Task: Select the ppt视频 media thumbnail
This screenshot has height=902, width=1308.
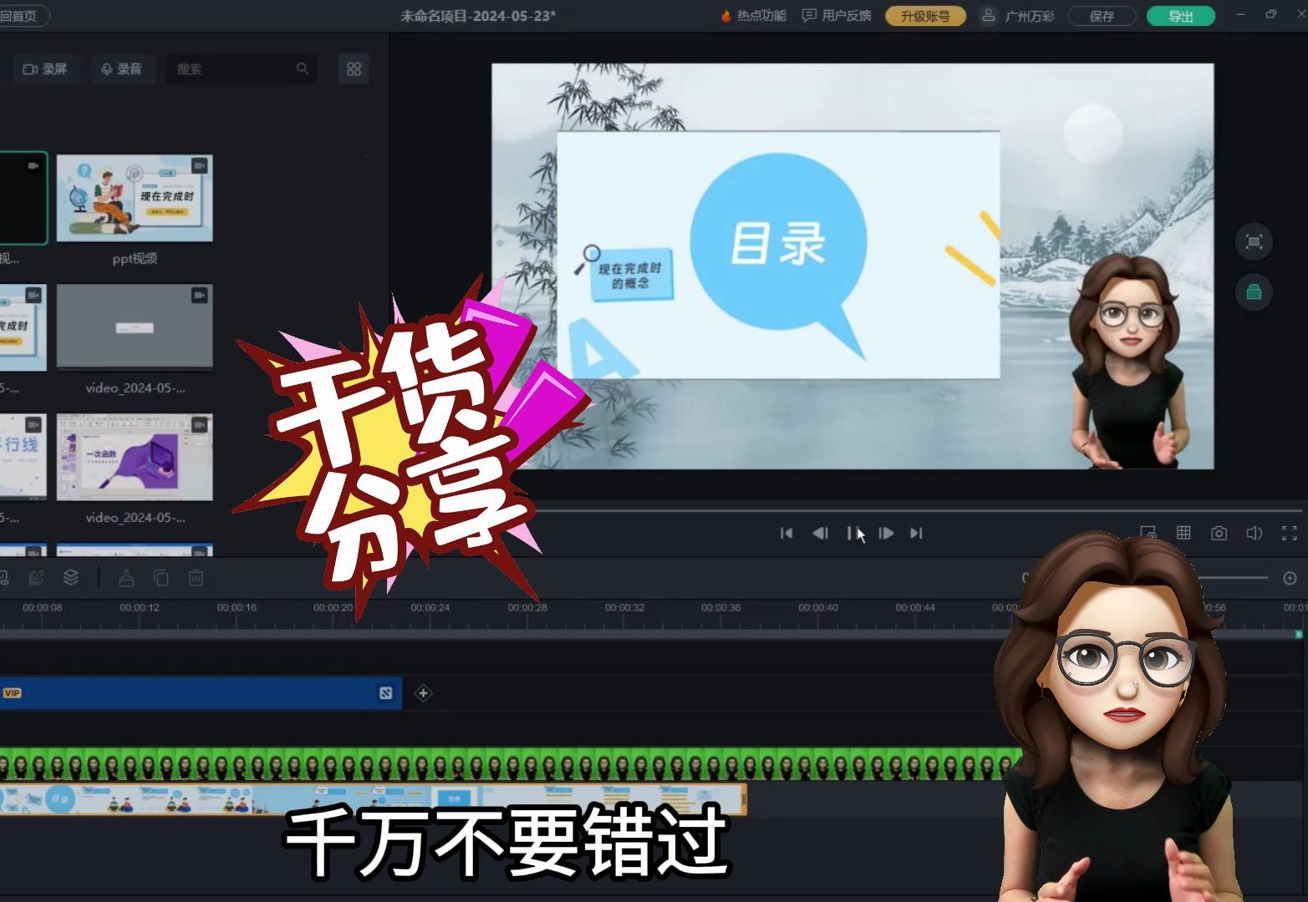Action: click(135, 198)
